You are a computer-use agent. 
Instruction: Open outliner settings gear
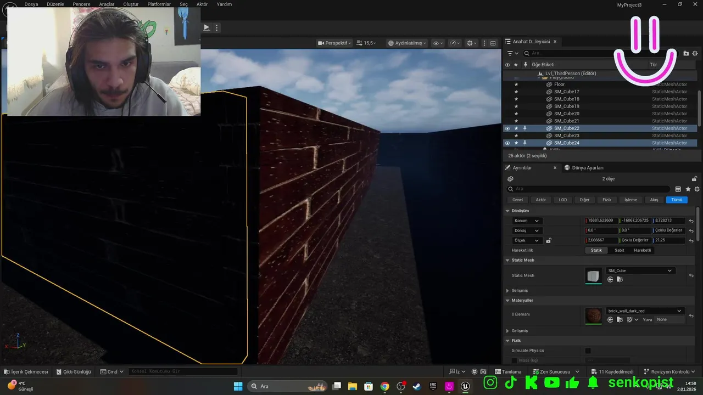coord(695,53)
